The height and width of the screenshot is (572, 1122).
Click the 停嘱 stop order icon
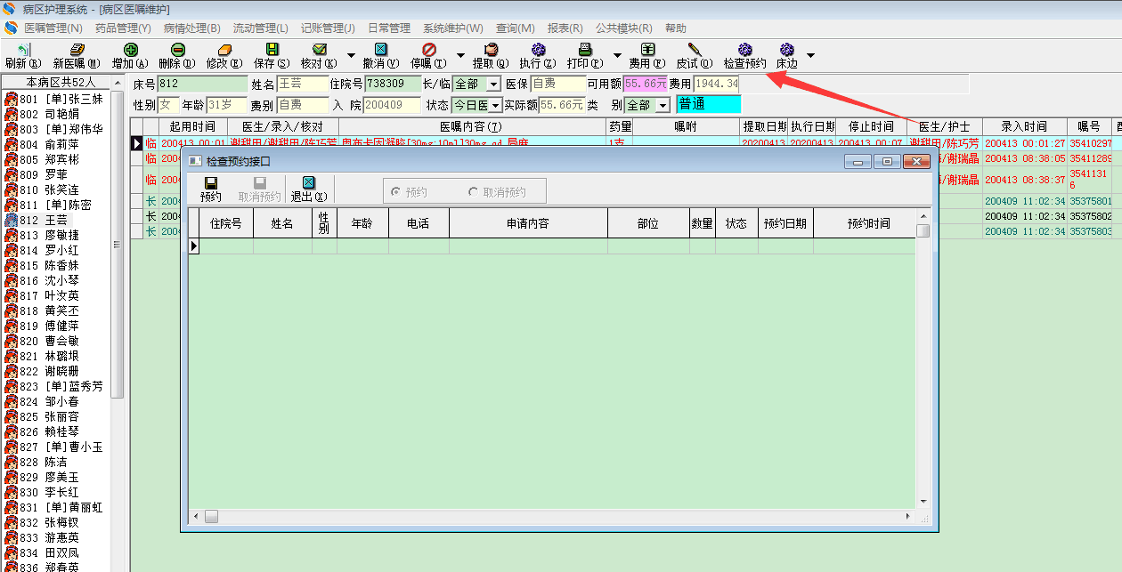pyautogui.click(x=429, y=50)
